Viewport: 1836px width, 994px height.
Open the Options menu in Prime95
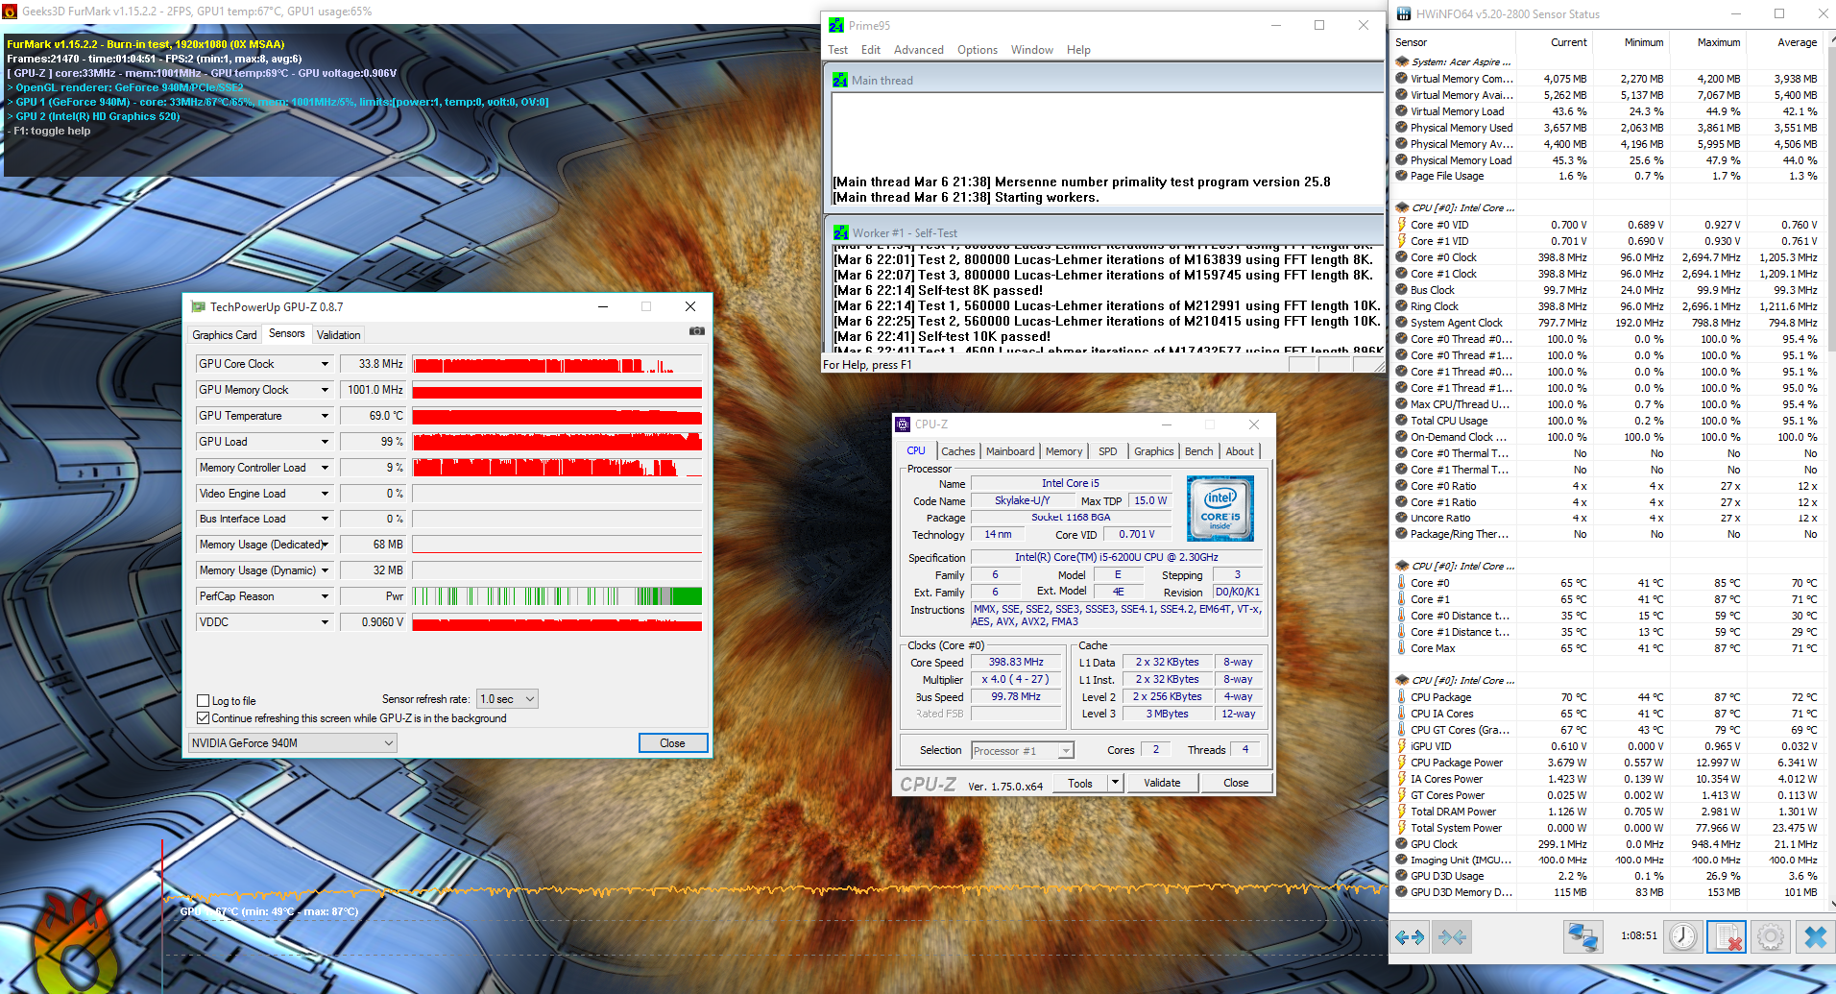tap(978, 50)
